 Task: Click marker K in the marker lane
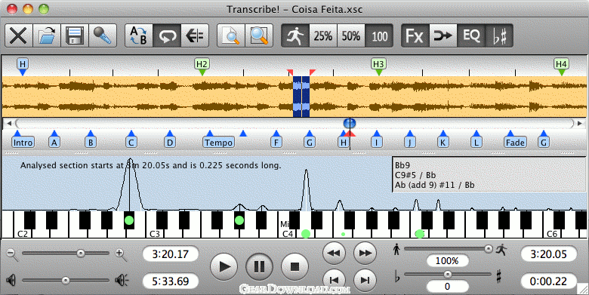pos(443,143)
